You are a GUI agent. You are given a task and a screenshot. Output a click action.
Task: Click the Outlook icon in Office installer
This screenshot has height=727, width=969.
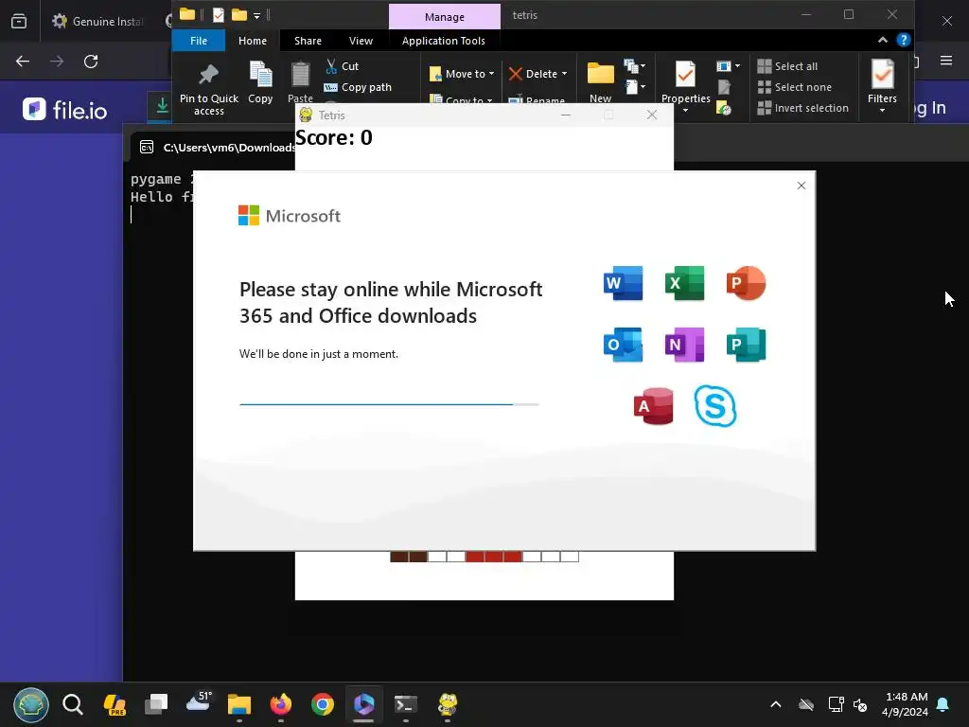click(623, 345)
